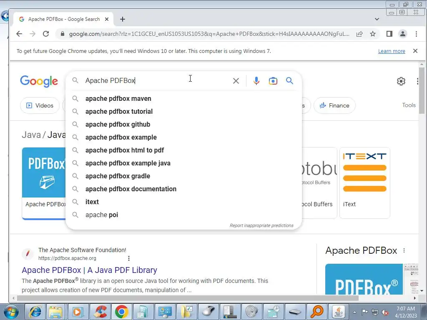Switch to Chrome on the taskbar

coord(121,312)
